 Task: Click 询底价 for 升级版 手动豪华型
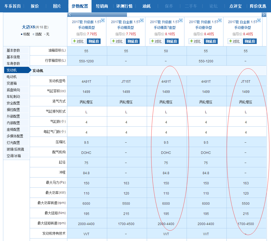tap(211, 41)
